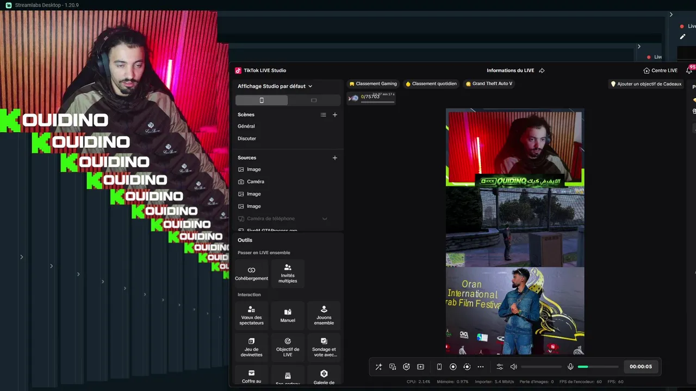Click the Importer: 5.4 Mbit/s status
This screenshot has height=391, width=696.
point(493,382)
